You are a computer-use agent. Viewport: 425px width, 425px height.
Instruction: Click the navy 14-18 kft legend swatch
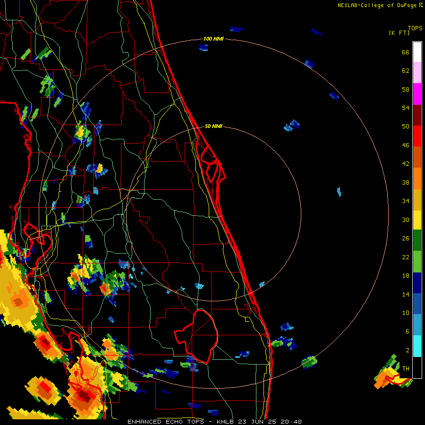(417, 283)
